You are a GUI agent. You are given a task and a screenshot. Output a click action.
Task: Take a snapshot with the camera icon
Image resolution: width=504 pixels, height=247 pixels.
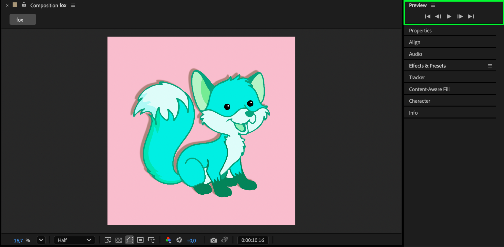213,240
